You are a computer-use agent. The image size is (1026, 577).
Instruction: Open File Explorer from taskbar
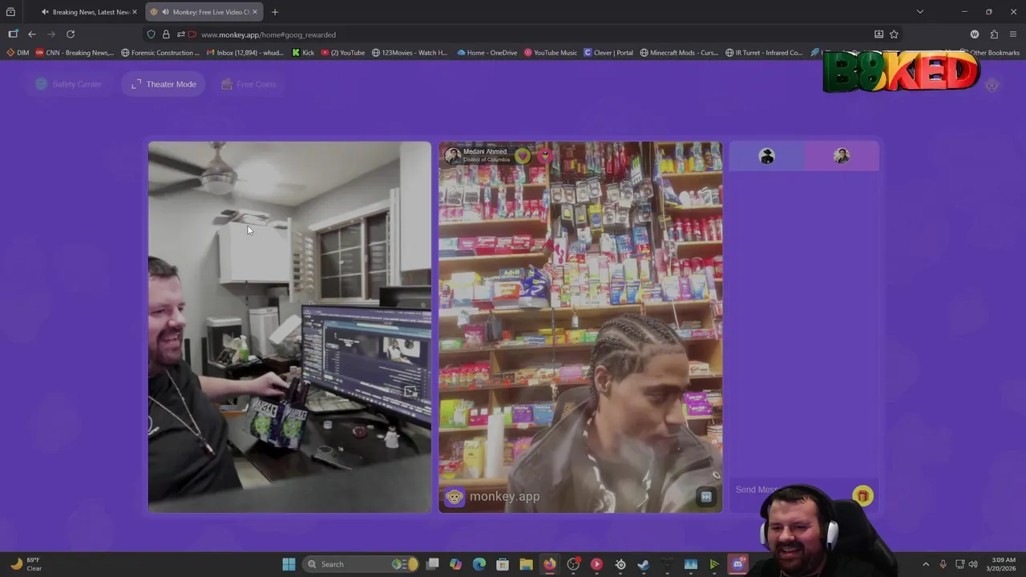pyautogui.click(x=526, y=564)
